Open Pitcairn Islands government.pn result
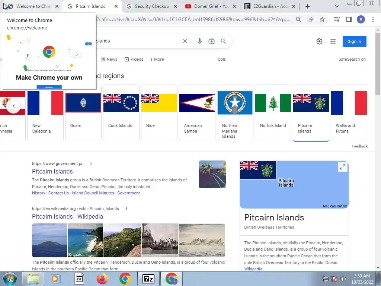The width and height of the screenshot is (381, 286). [52, 171]
